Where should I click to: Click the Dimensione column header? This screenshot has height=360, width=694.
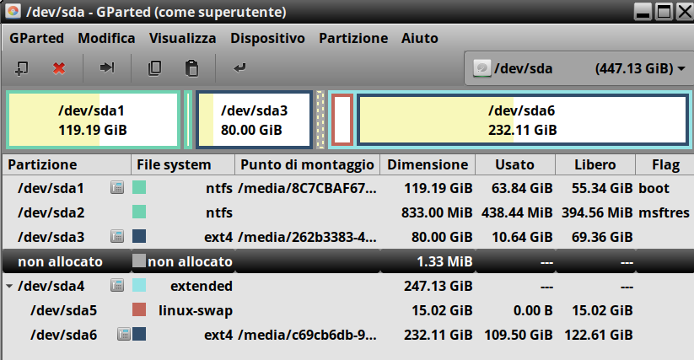click(428, 165)
